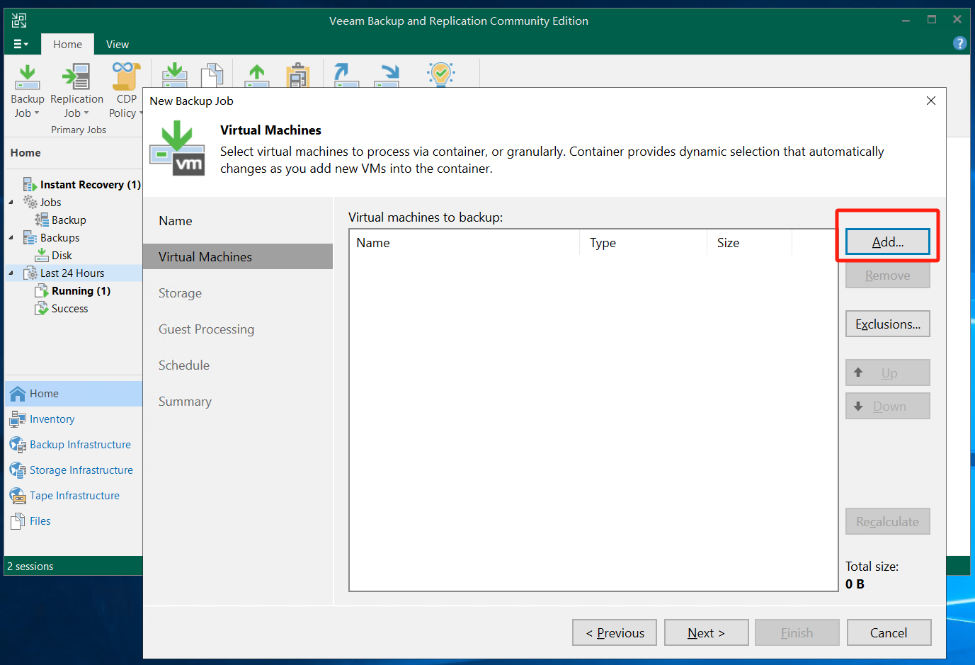Viewport: 975px width, 665px height.
Task: Click the blue help question mark icon
Action: click(x=959, y=43)
